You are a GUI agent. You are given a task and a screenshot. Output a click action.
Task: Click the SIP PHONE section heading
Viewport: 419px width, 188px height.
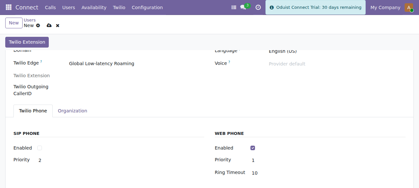pyautogui.click(x=26, y=134)
